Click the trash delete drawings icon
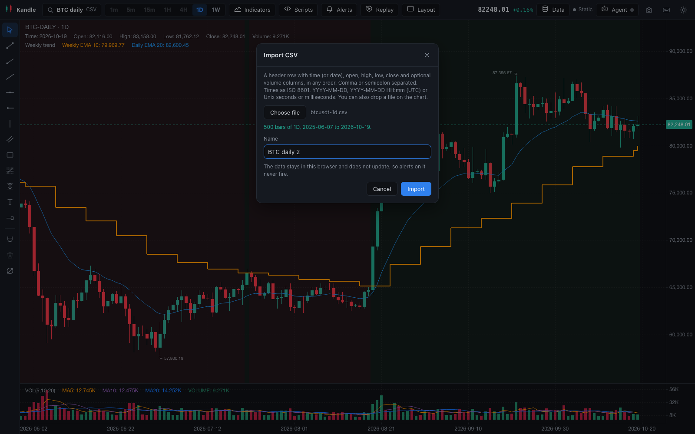 (10, 255)
